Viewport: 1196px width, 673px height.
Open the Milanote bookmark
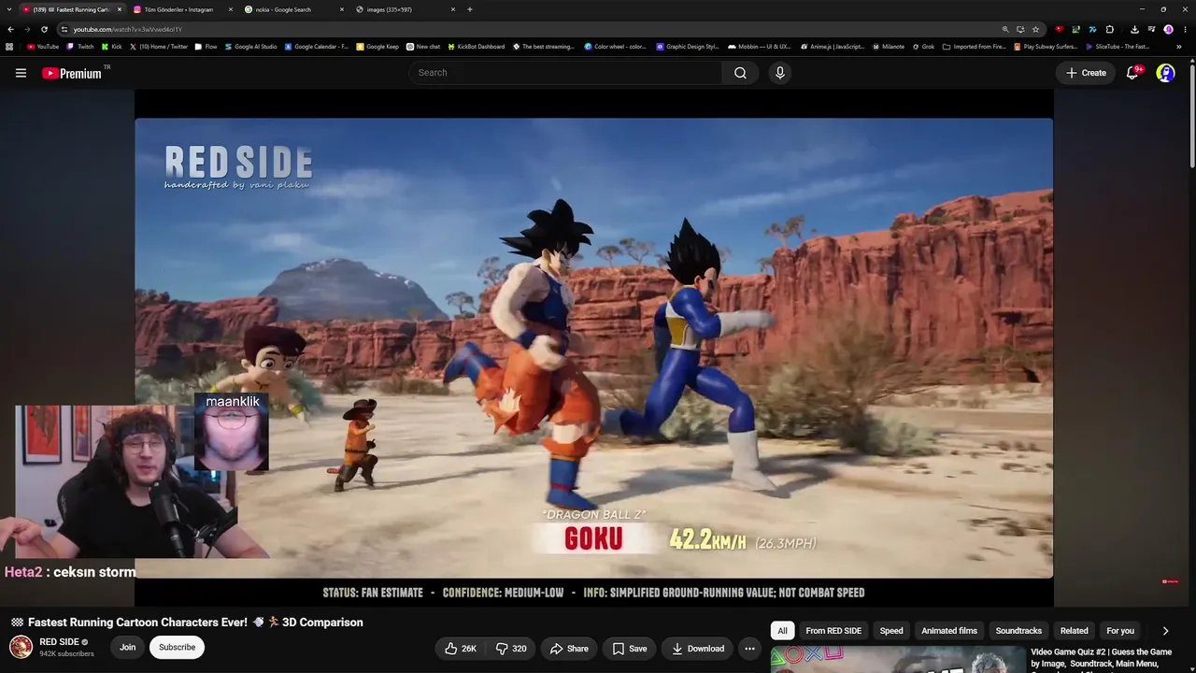[x=889, y=47]
